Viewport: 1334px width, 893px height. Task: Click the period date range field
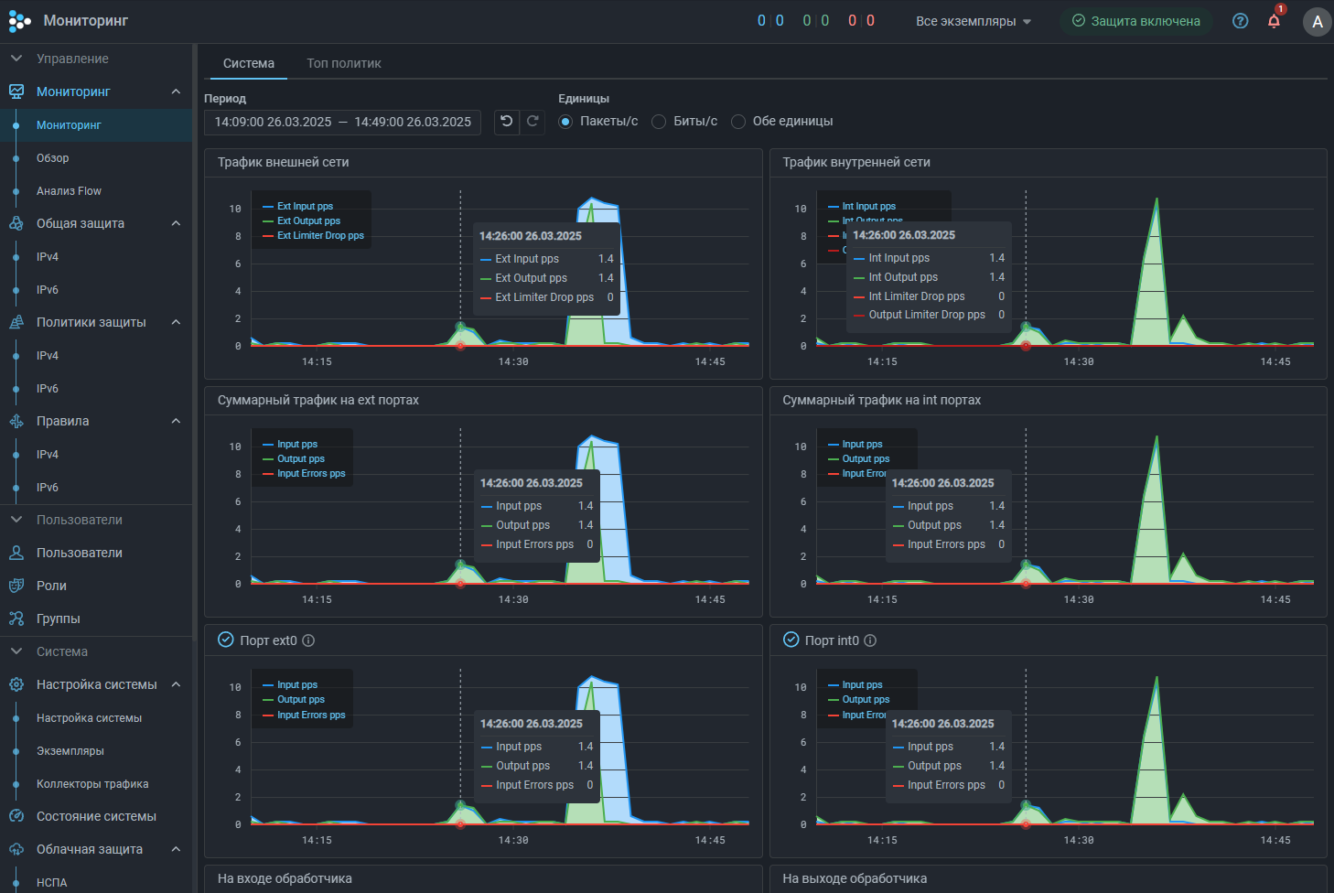coord(342,122)
